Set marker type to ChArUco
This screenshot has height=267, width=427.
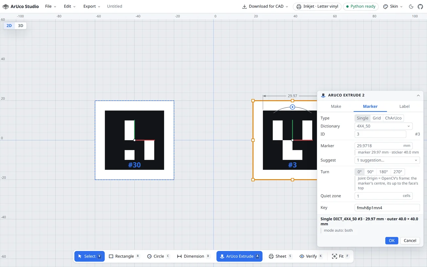tap(393, 118)
